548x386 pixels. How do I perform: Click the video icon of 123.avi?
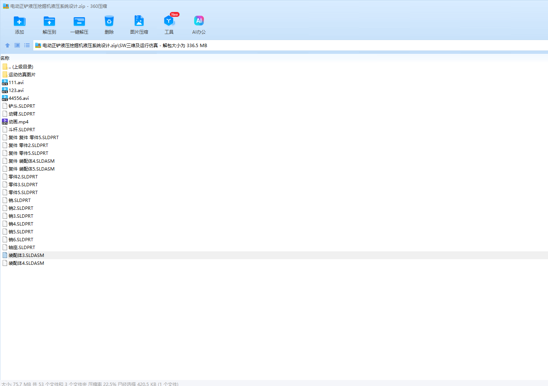click(5, 90)
